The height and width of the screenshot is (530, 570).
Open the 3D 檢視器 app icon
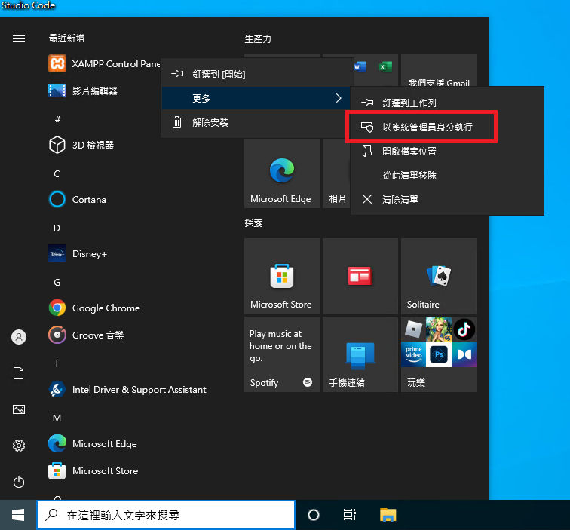57,145
